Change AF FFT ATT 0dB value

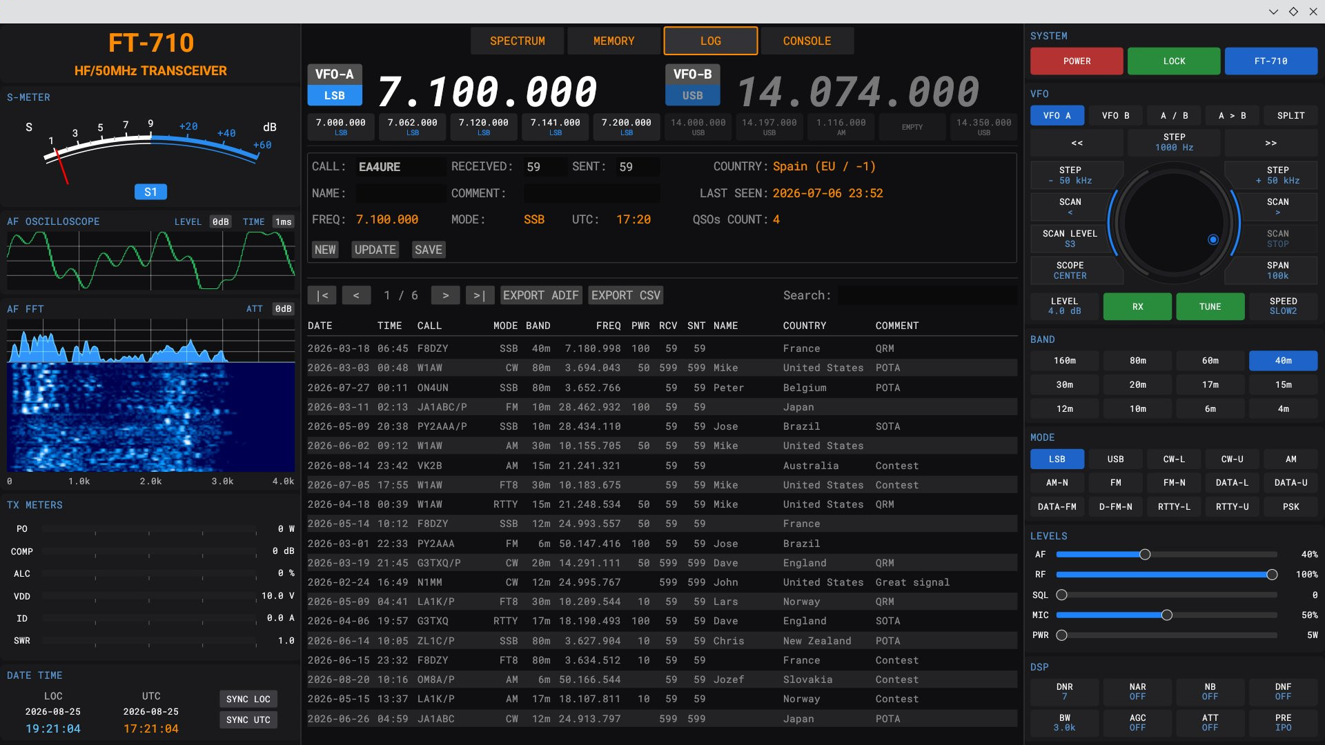click(283, 309)
